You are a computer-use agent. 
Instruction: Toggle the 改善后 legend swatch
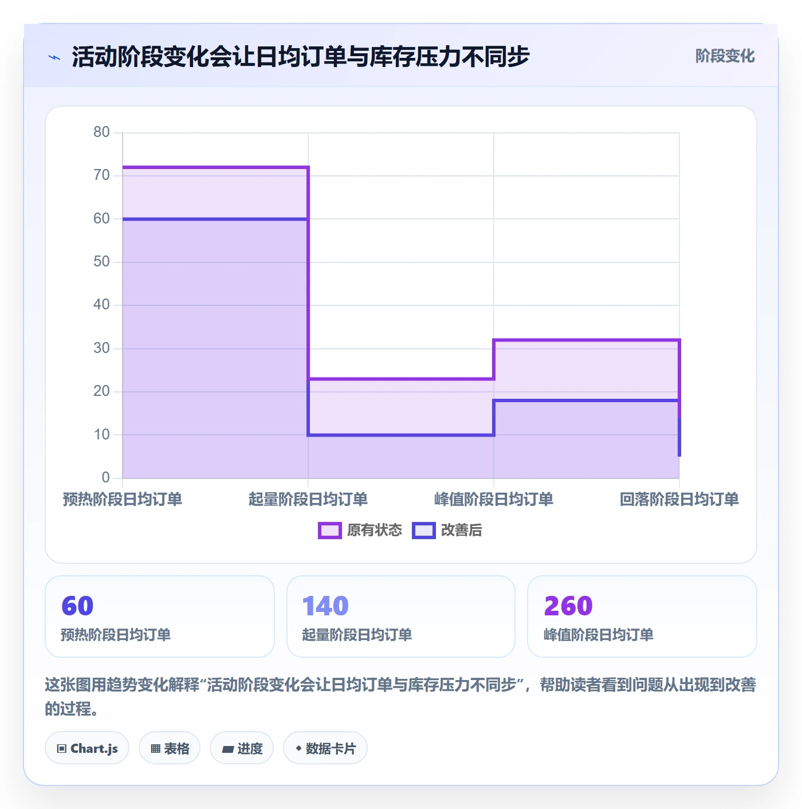click(424, 531)
